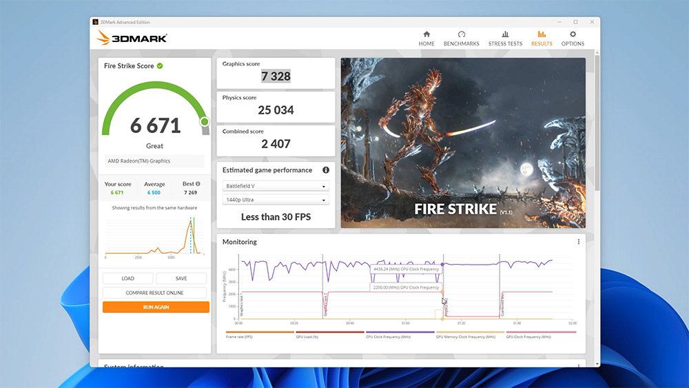Click COMPARE RESULT ONLINE button
689x388 pixels.
[x=154, y=293]
